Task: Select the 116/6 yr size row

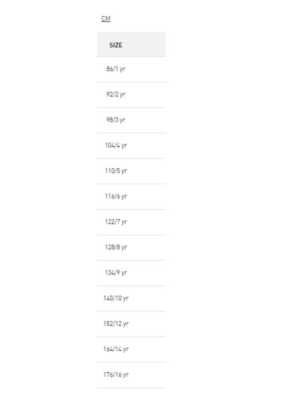Action: [131, 196]
